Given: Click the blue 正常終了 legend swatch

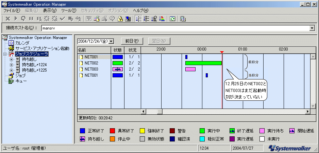Looking at the screenshot, I should [82, 131].
